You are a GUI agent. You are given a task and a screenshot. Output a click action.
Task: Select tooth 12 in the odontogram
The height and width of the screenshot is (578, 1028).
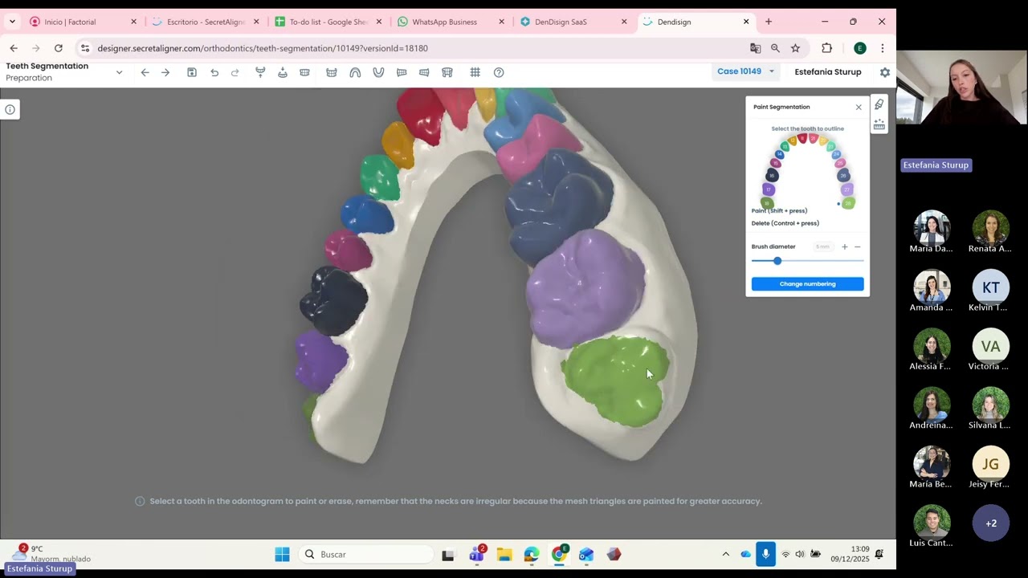pos(793,140)
